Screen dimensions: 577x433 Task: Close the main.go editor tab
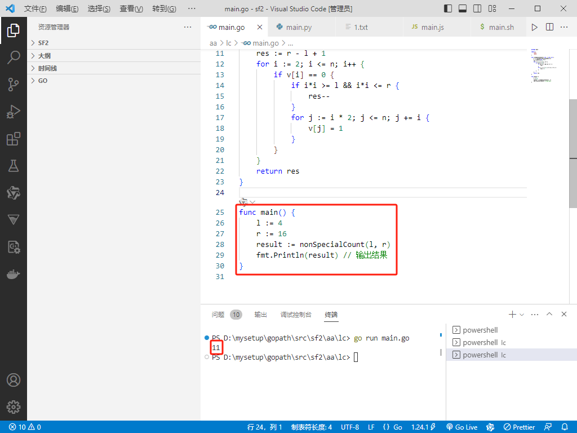point(260,27)
